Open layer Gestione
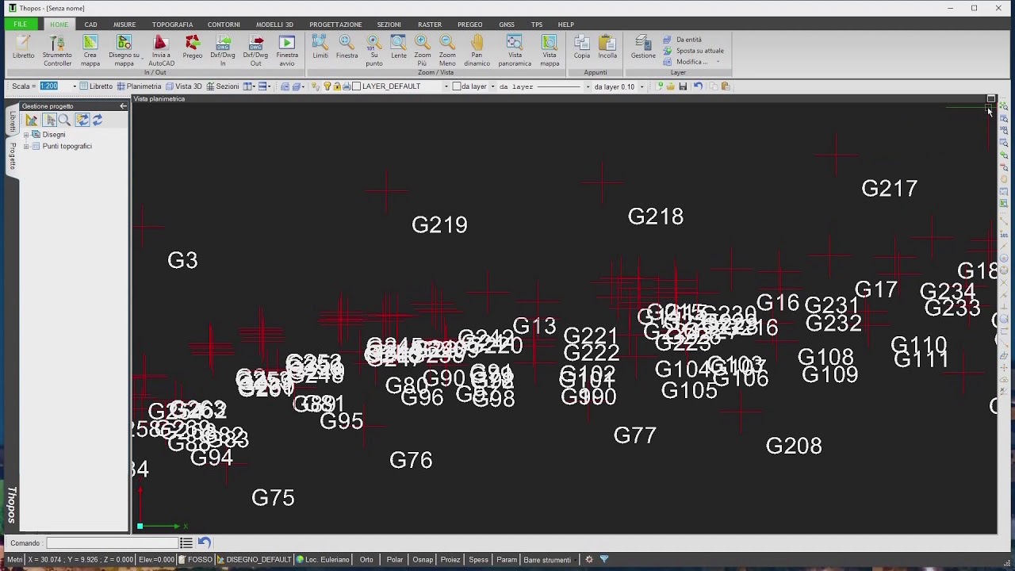 [x=643, y=48]
